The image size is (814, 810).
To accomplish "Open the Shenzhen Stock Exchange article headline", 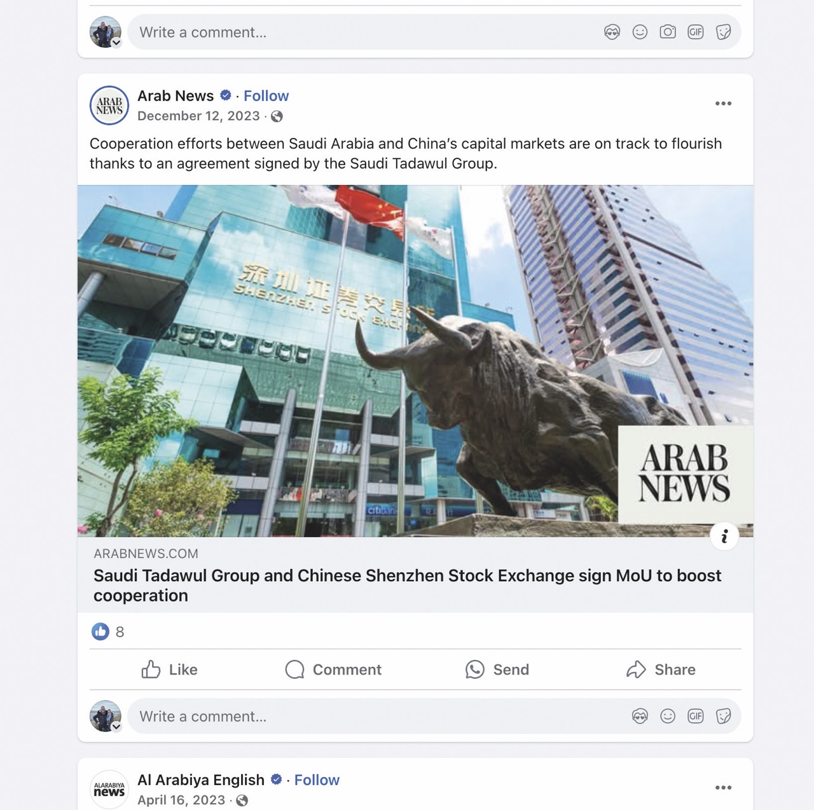I will pyautogui.click(x=408, y=586).
